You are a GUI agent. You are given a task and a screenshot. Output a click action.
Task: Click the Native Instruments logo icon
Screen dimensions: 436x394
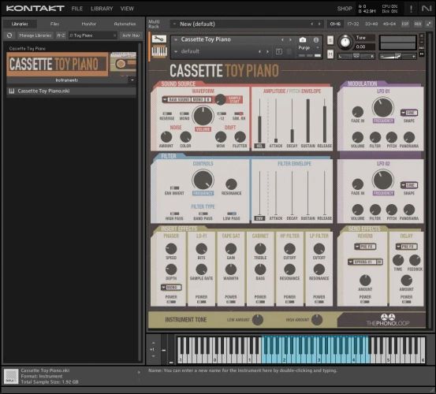click(x=427, y=9)
